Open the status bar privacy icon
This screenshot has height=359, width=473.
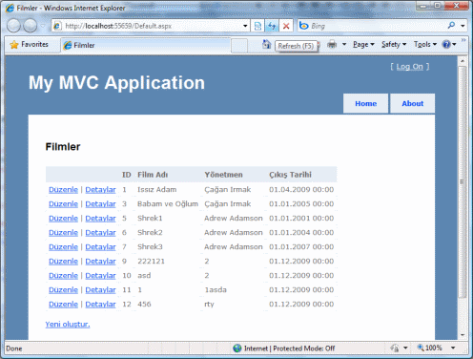(395, 348)
